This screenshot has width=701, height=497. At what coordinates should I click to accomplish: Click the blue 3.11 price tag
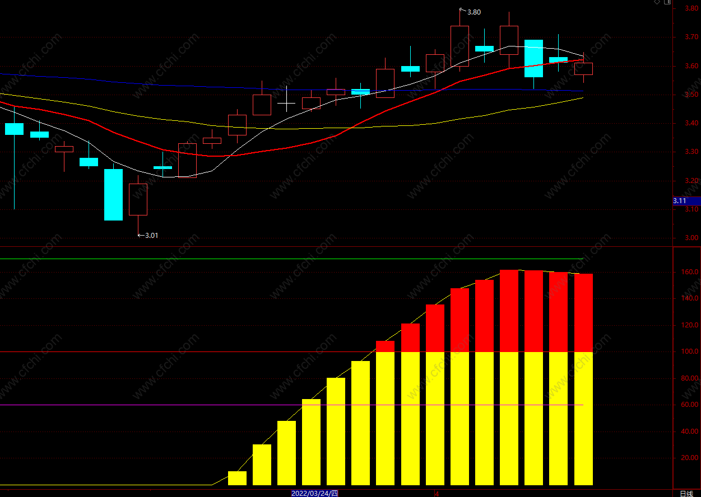coord(686,201)
